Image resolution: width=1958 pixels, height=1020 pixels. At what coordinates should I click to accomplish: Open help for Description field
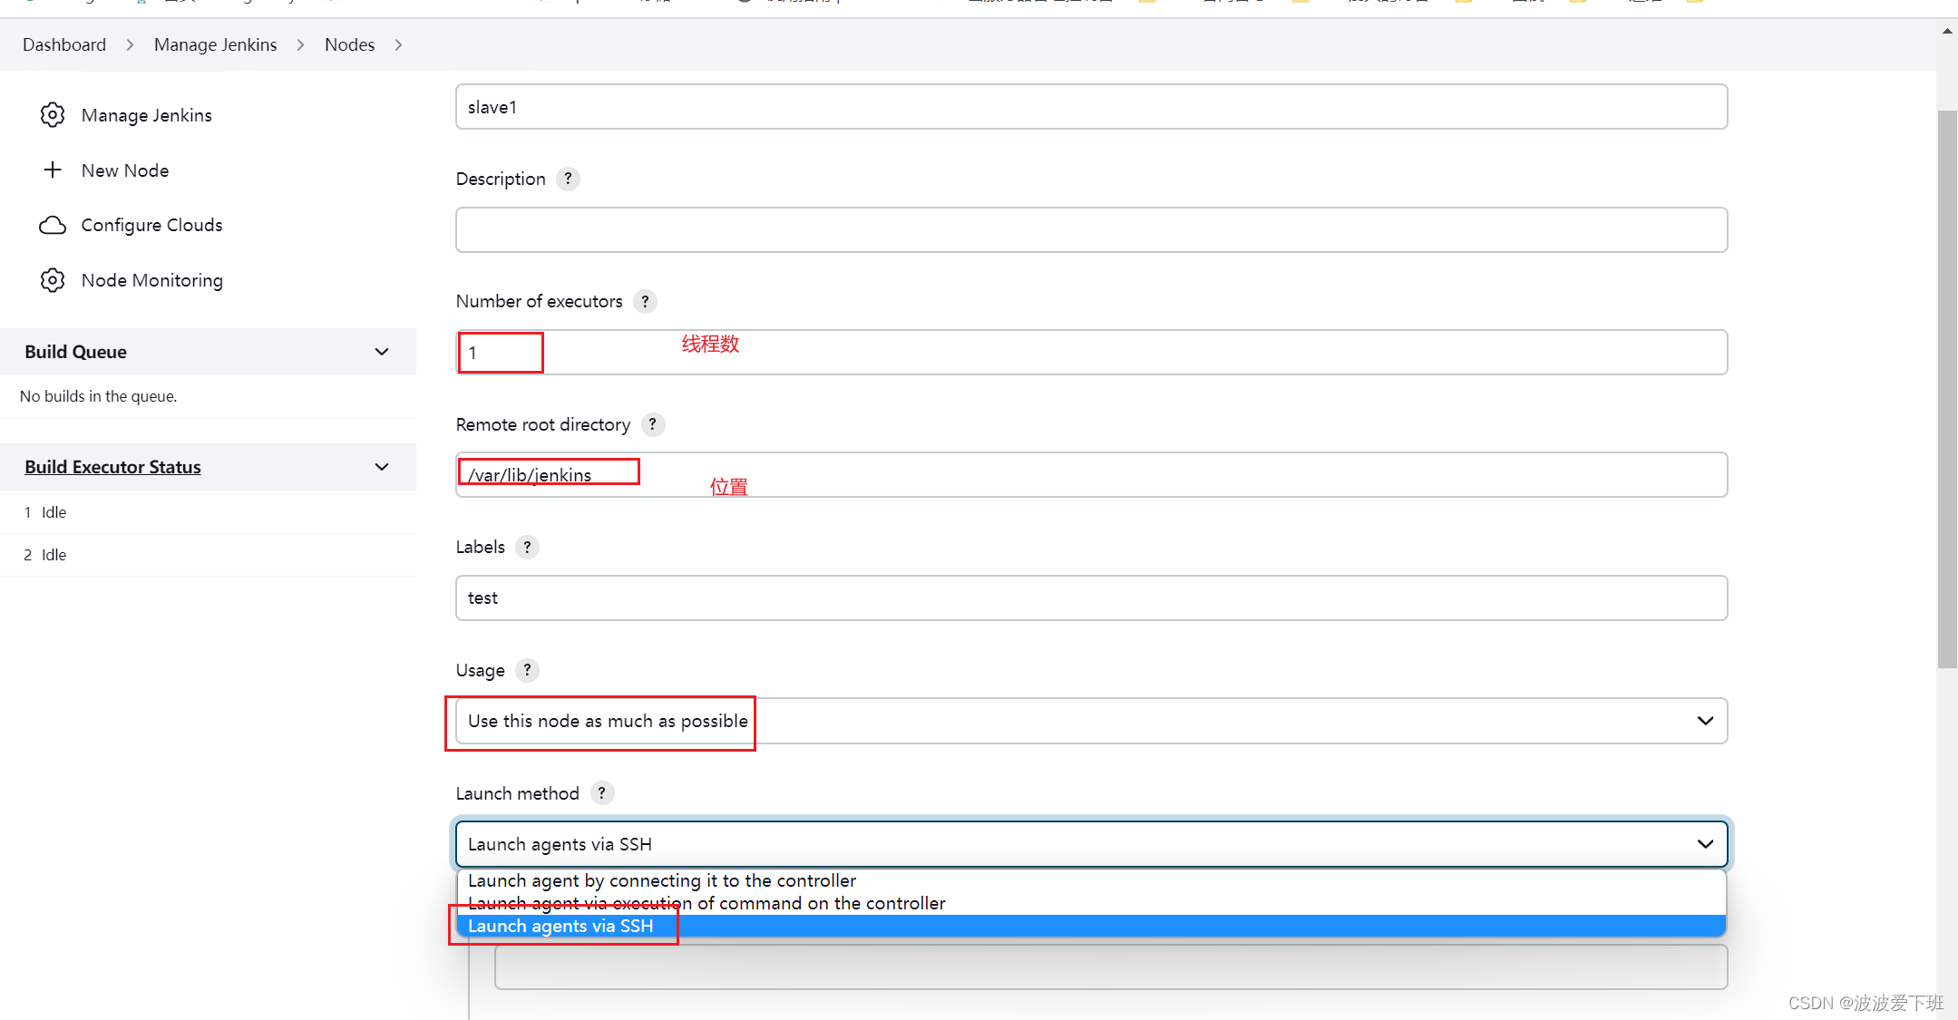coord(568,179)
